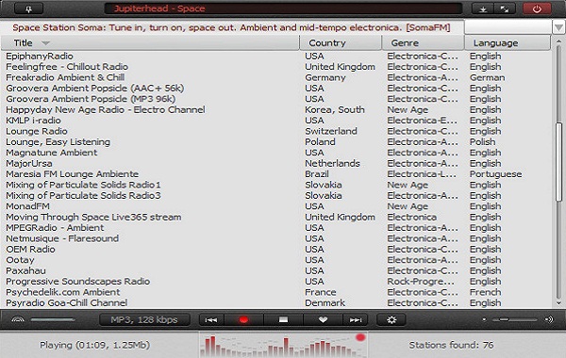Click in the search input field
The image size is (566, 358).
point(508,27)
